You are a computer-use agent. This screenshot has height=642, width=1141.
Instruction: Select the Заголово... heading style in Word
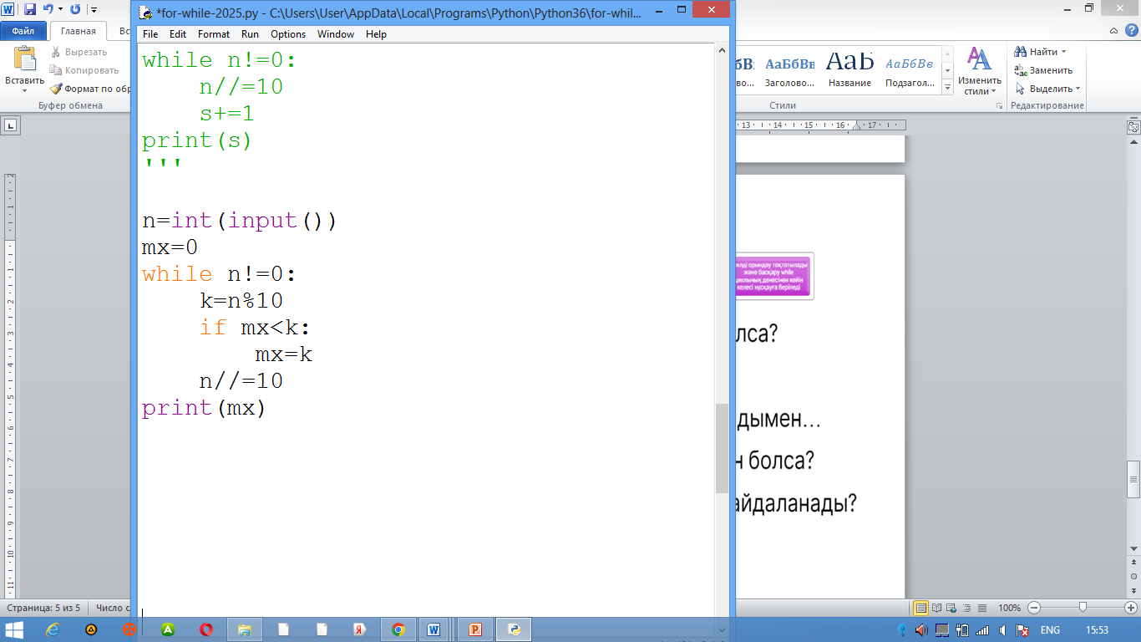(789, 68)
